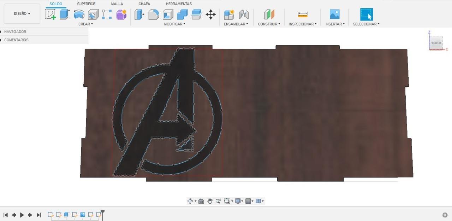The width and height of the screenshot is (452, 221).
Task: Activate the Pan hand tool
Action: tap(210, 201)
